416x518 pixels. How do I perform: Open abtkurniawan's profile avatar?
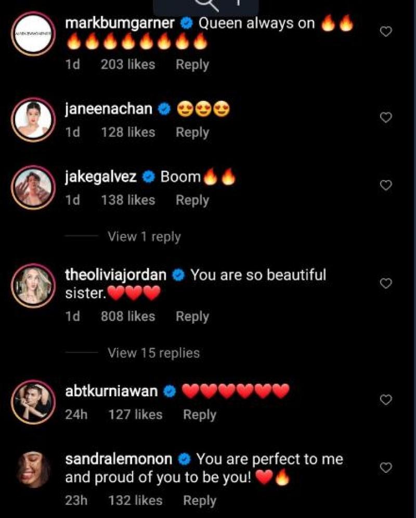coord(33,401)
